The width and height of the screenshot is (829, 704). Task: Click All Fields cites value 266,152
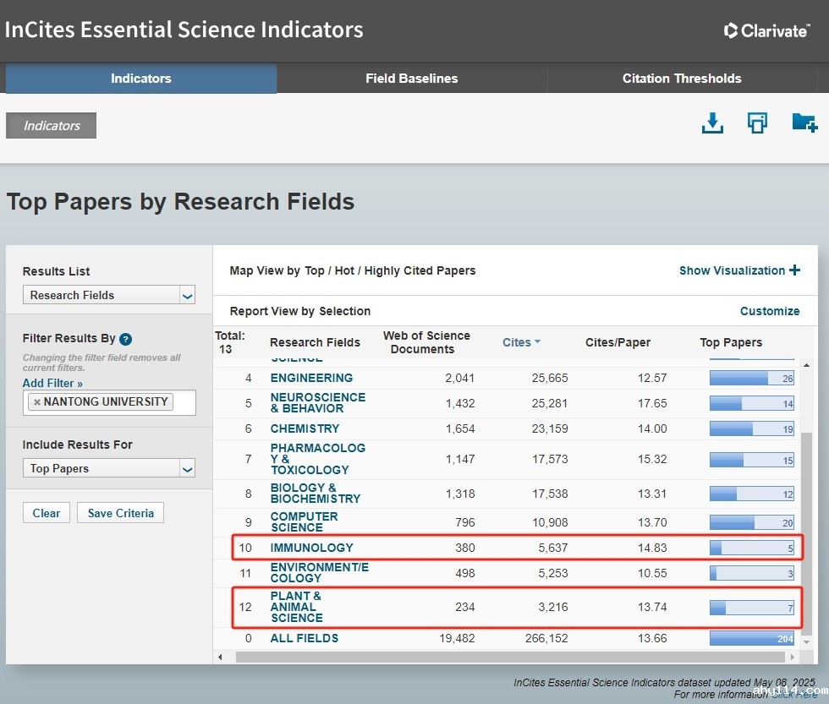pos(546,638)
